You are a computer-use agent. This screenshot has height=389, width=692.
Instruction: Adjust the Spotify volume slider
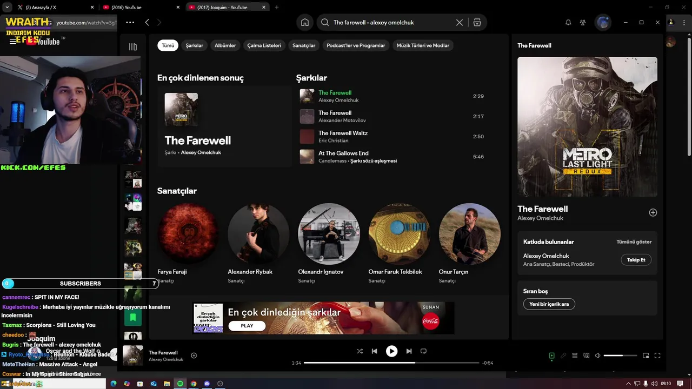621,356
